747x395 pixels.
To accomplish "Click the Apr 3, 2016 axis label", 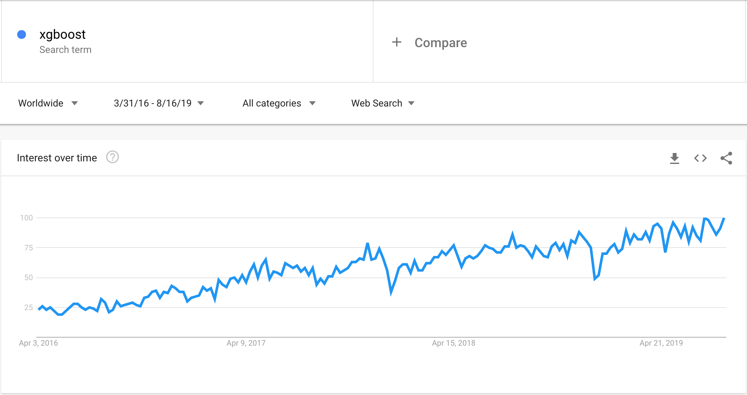I will click(x=38, y=343).
